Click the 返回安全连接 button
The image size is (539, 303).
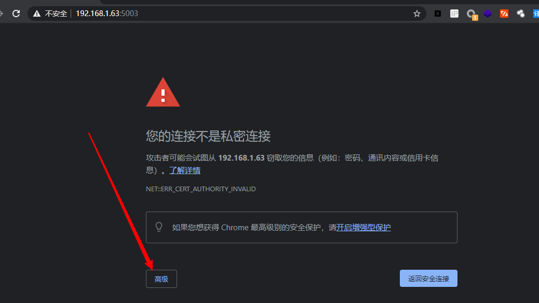point(428,278)
